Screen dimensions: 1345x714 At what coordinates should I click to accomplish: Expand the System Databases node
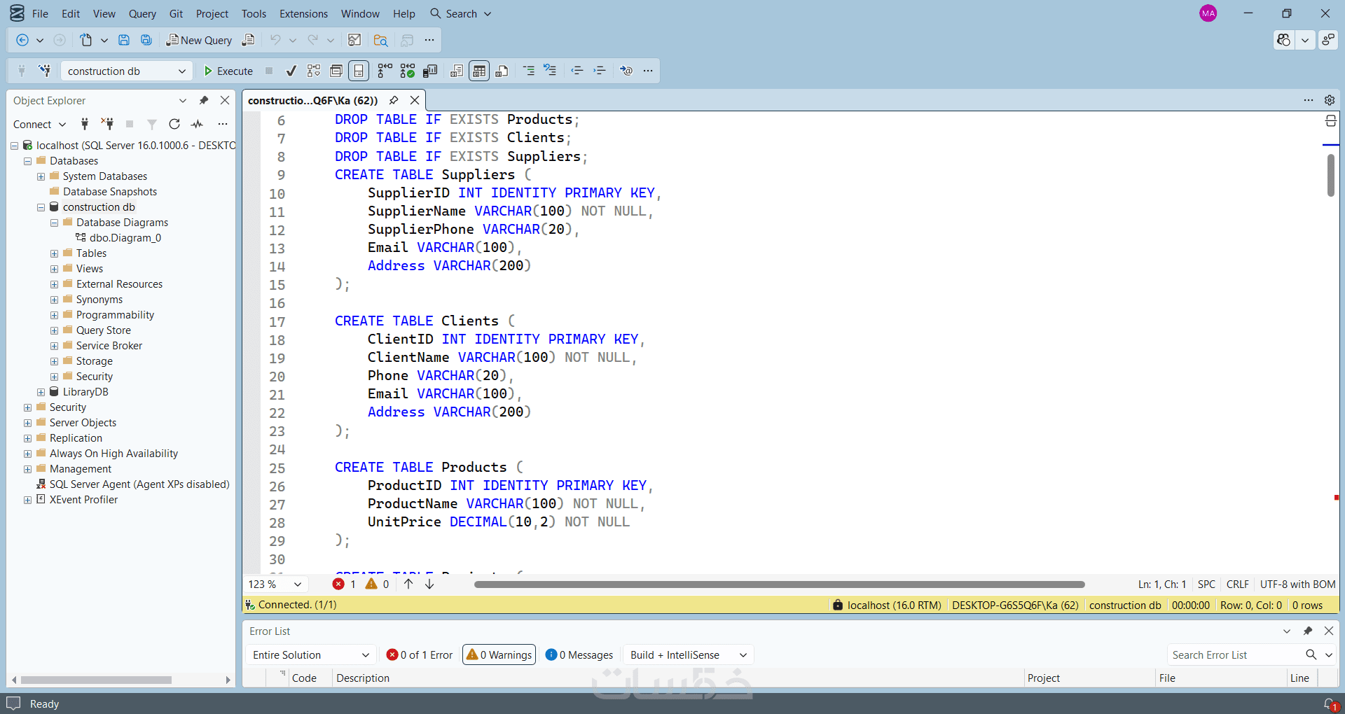coord(41,176)
